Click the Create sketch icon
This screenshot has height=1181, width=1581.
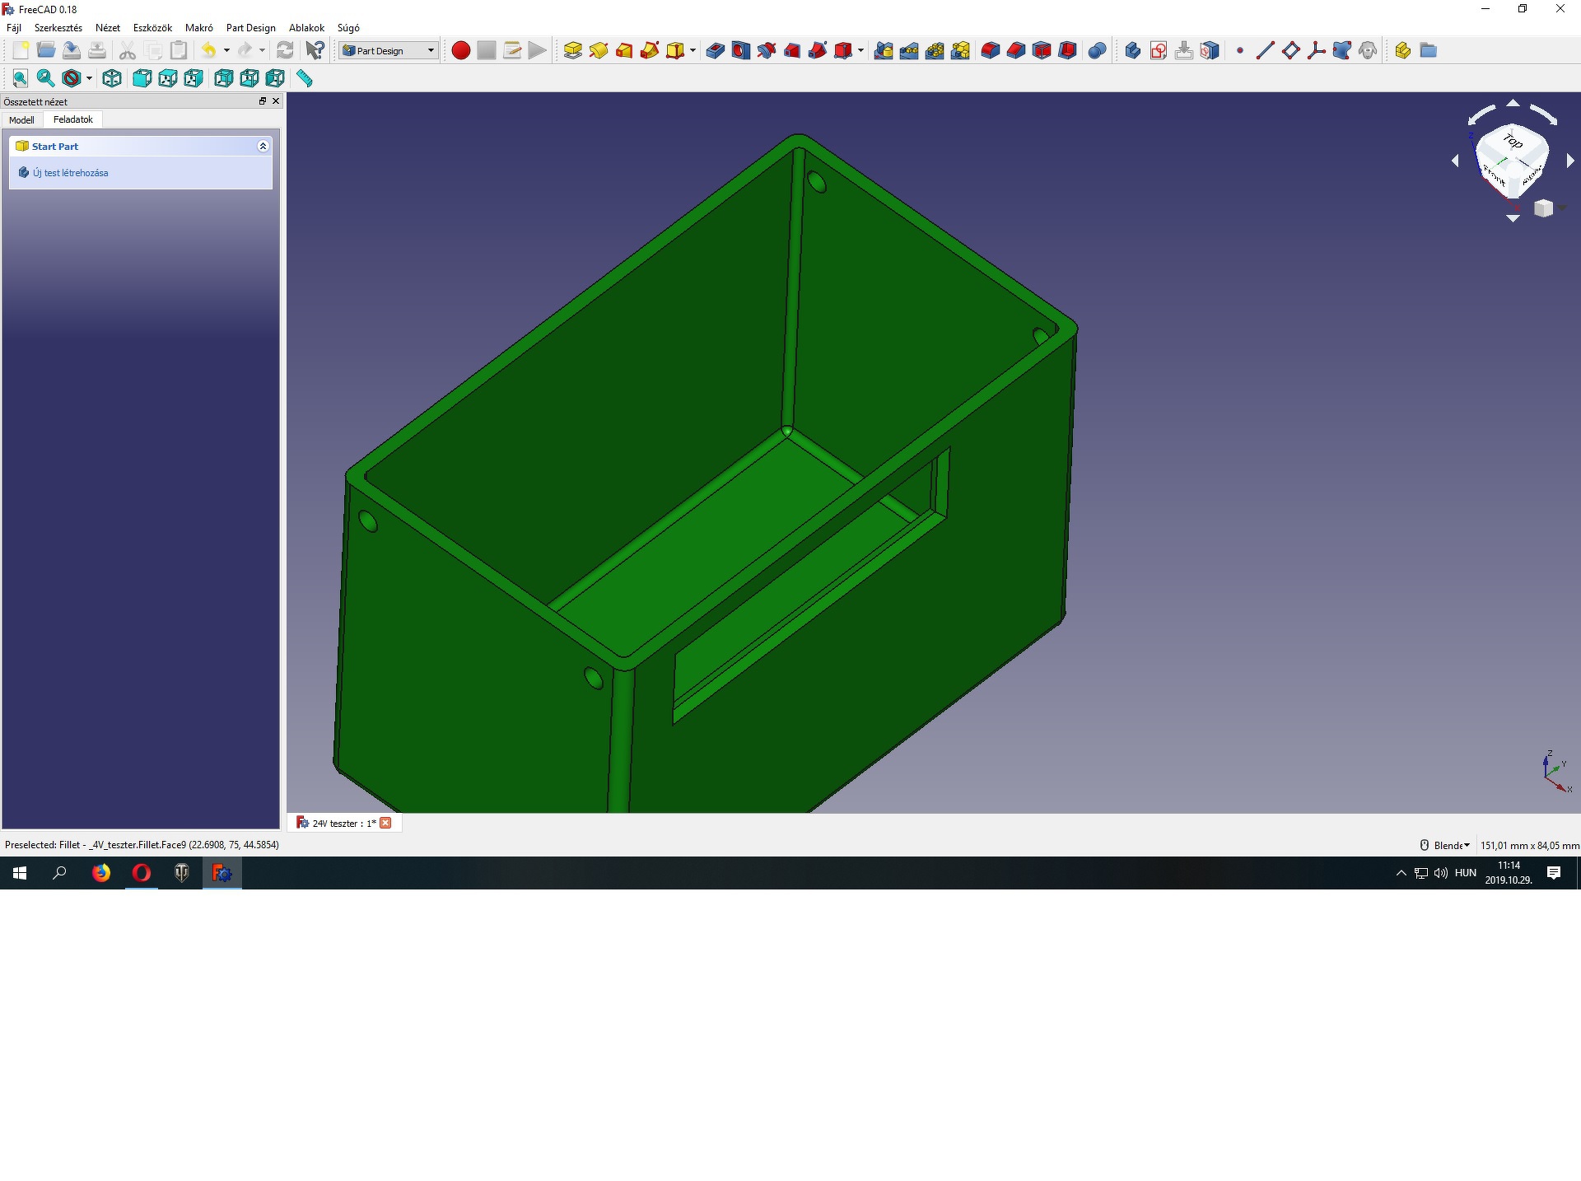[1158, 51]
